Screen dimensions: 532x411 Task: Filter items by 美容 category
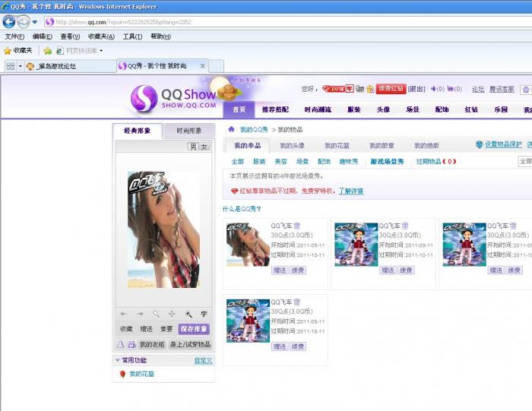pos(280,162)
